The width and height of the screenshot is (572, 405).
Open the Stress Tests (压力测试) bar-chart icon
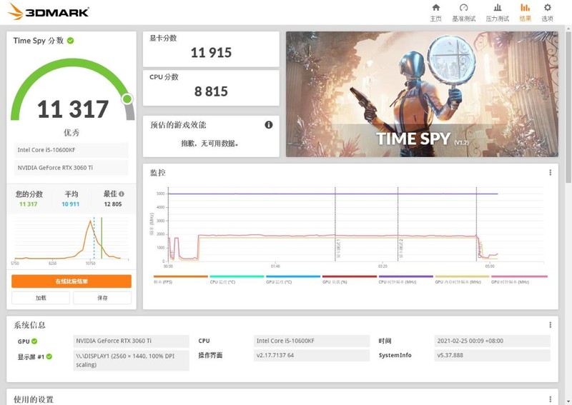497,8
